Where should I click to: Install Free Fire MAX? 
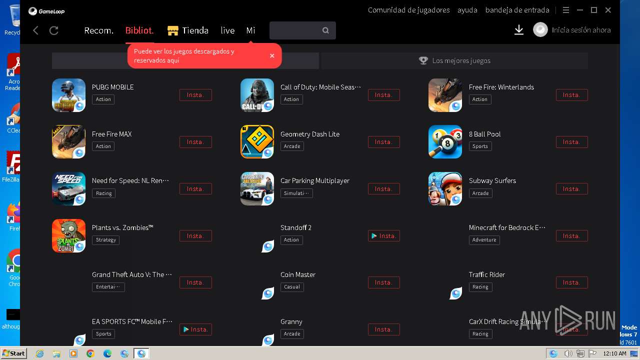[x=195, y=142]
